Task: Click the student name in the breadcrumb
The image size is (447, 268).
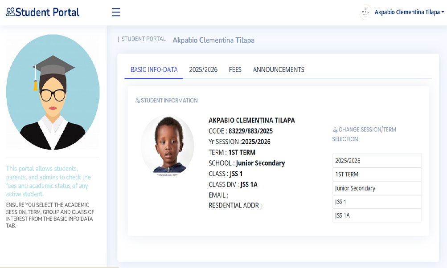Action: (213, 40)
